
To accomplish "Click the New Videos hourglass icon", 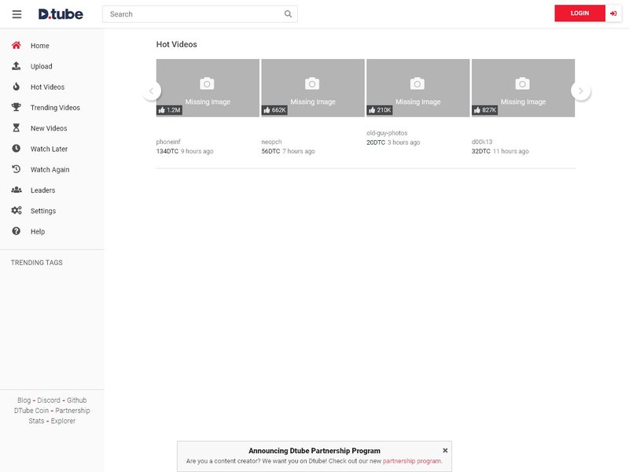I will pyautogui.click(x=17, y=127).
